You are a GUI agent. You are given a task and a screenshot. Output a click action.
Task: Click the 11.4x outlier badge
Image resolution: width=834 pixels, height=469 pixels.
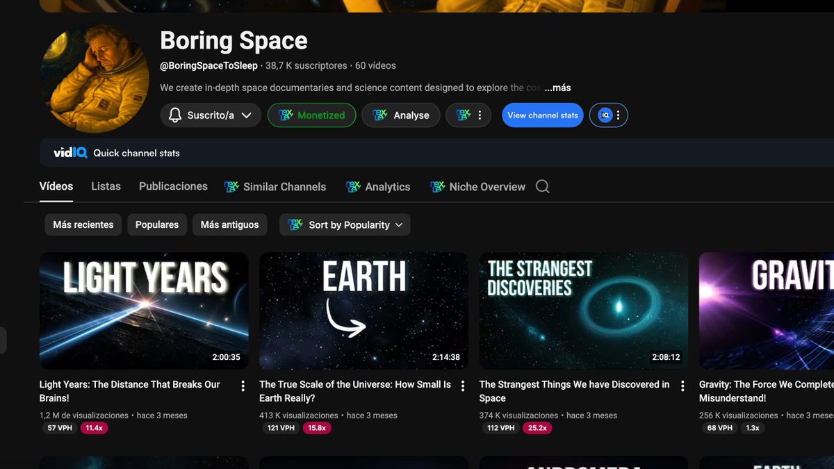(94, 428)
